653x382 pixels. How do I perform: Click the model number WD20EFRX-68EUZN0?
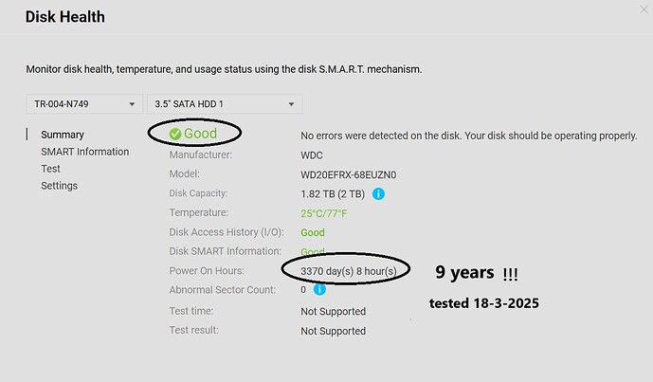coord(348,175)
